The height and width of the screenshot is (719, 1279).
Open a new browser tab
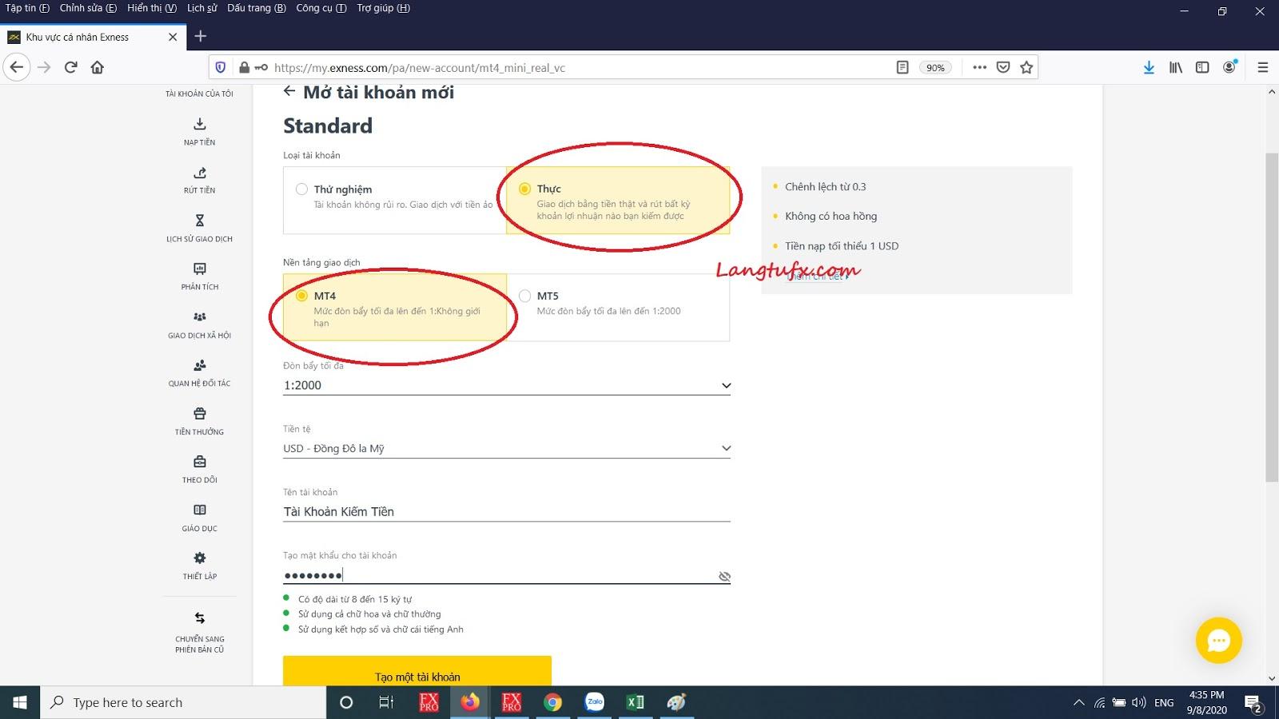pos(201,36)
